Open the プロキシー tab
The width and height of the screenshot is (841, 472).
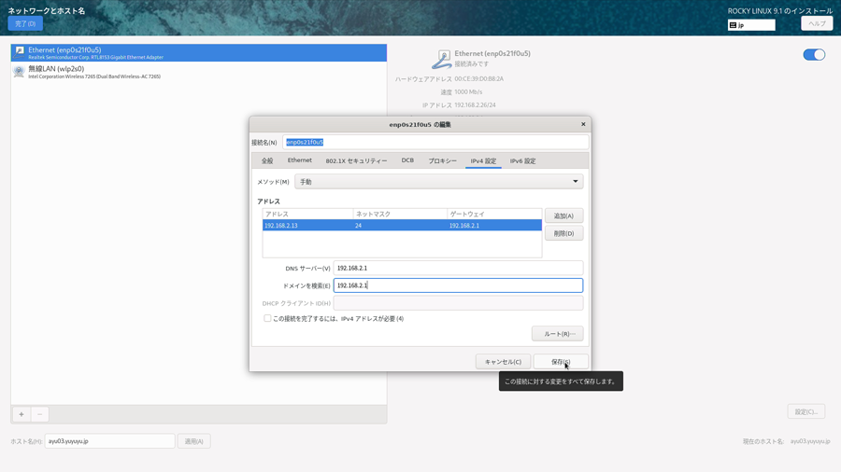click(442, 160)
